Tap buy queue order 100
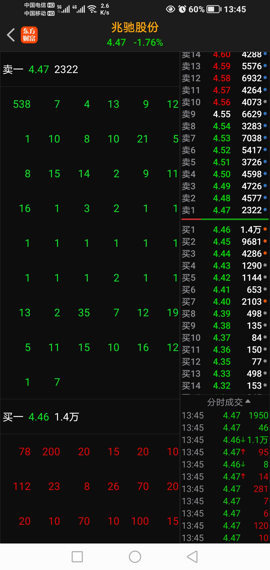 pyautogui.click(x=140, y=521)
